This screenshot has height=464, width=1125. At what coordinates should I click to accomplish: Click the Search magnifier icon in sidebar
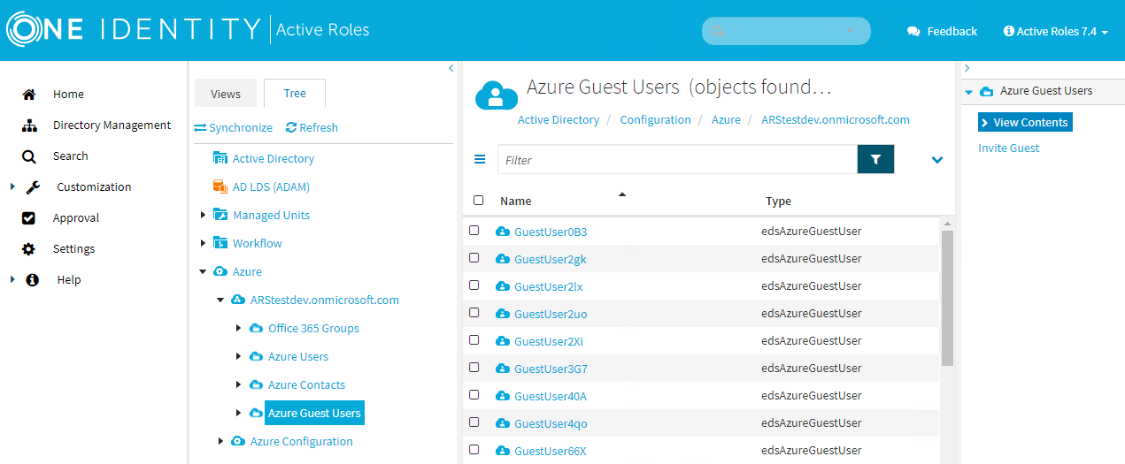tap(29, 156)
